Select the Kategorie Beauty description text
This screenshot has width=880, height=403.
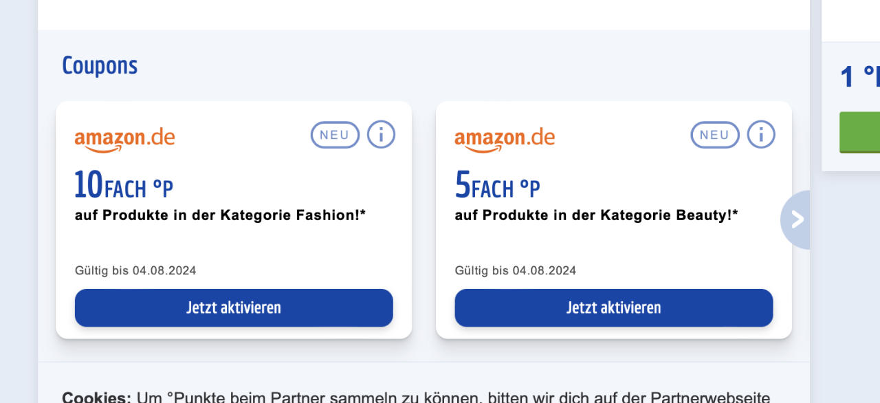(596, 215)
